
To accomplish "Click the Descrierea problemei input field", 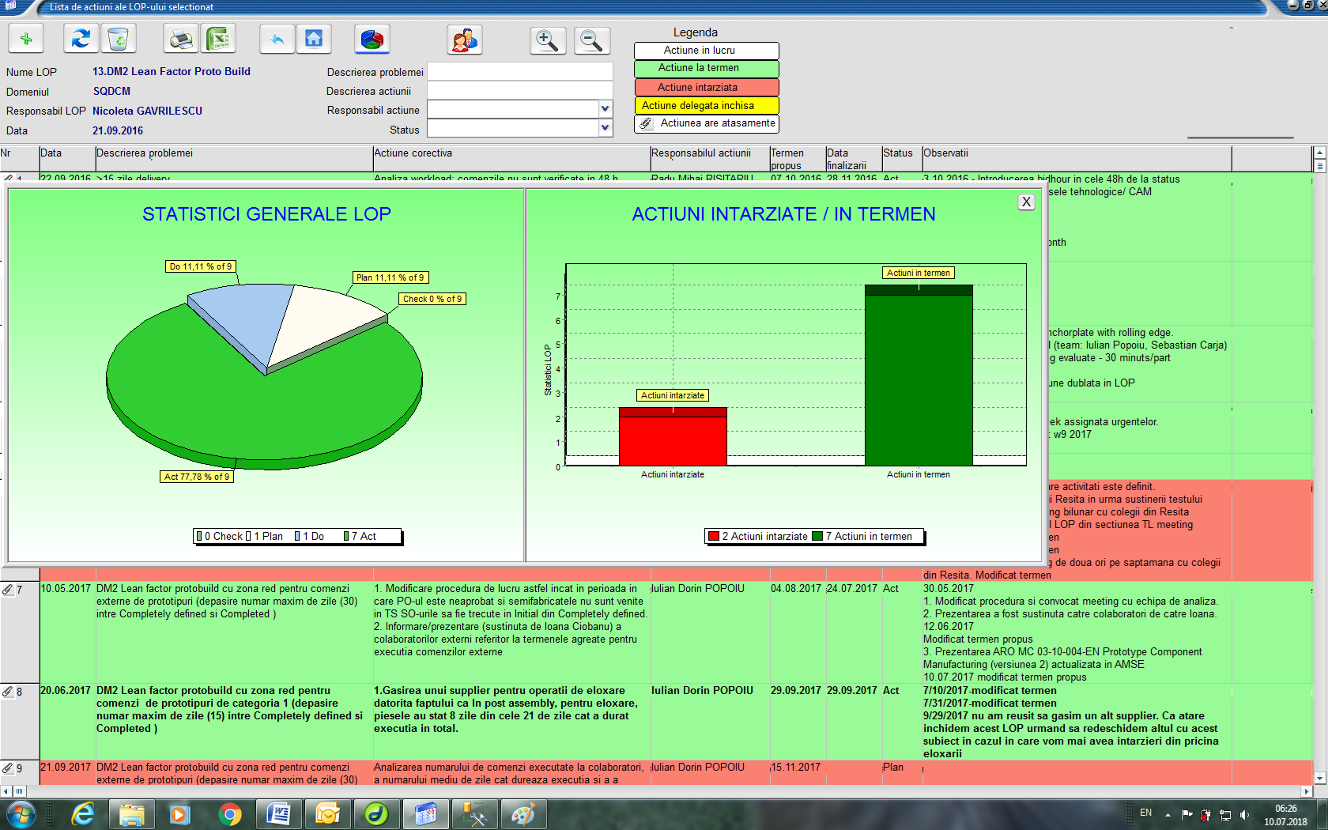I will [520, 70].
